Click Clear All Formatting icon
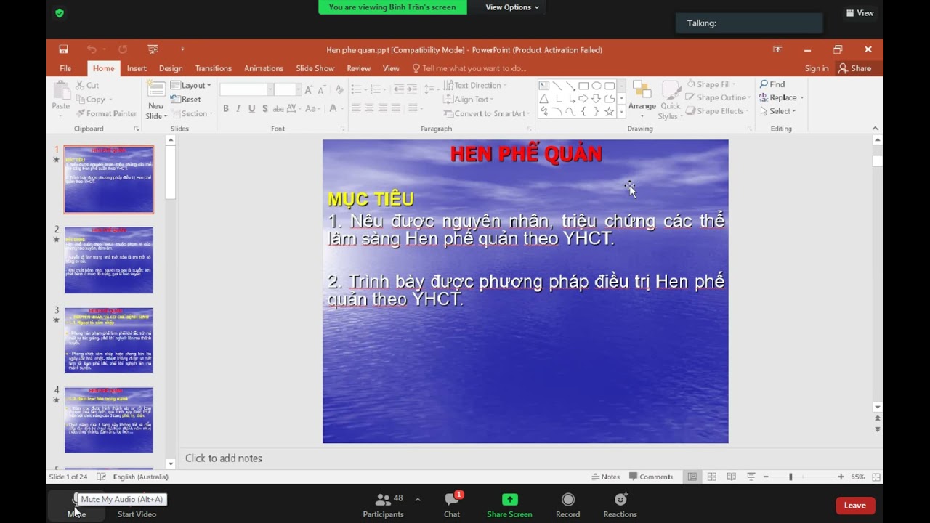Screen dimensions: 930x523 point(339,89)
